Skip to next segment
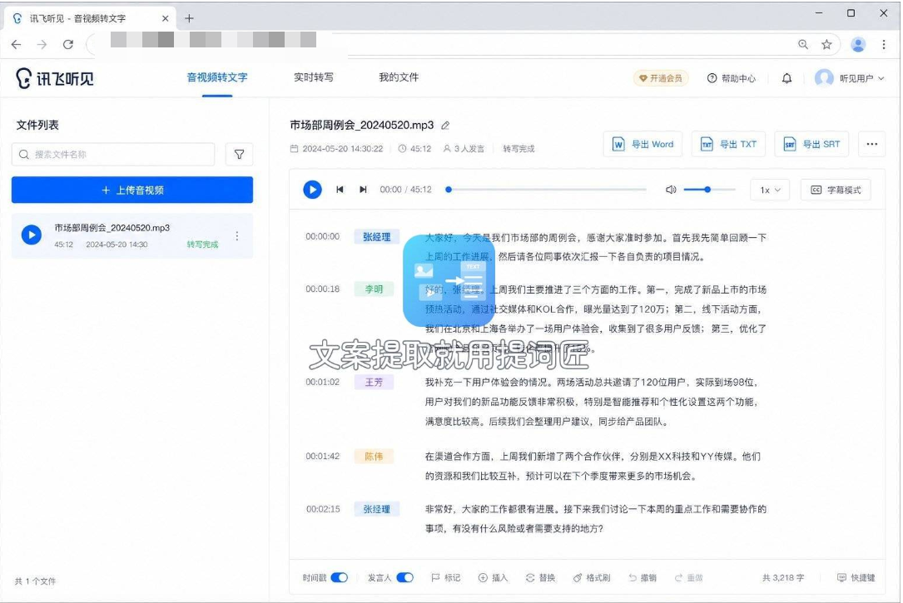Image resolution: width=903 pixels, height=603 pixels. click(x=363, y=190)
